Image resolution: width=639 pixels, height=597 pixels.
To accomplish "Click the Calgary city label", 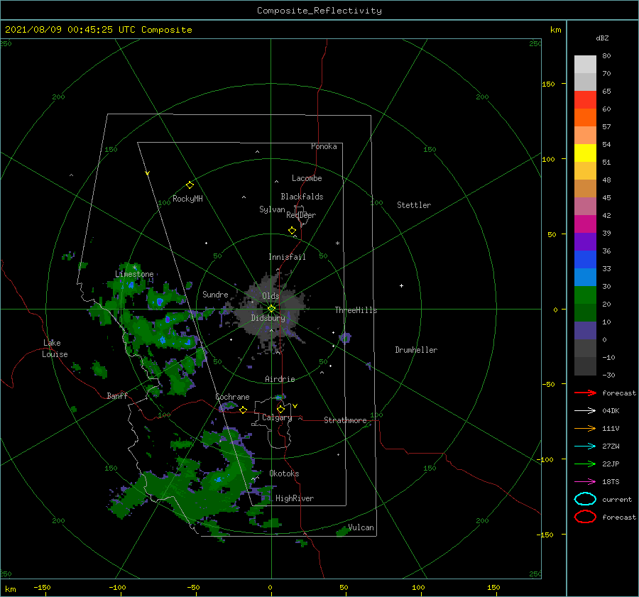I will [x=277, y=417].
